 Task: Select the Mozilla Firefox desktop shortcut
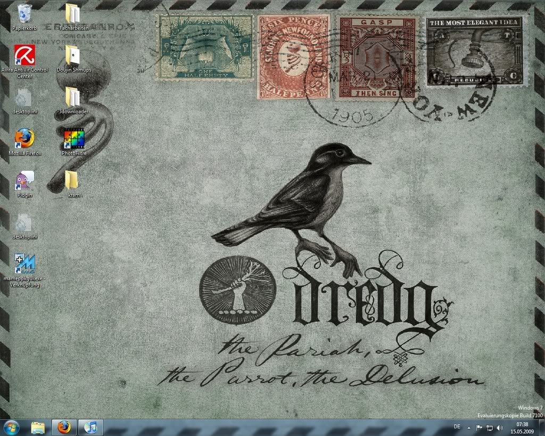click(24, 138)
